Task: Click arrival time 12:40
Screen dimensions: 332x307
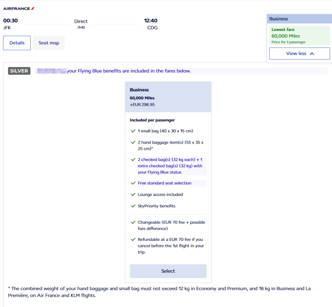Action: [x=151, y=21]
